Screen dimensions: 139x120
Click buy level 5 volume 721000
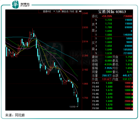pos(128,53)
